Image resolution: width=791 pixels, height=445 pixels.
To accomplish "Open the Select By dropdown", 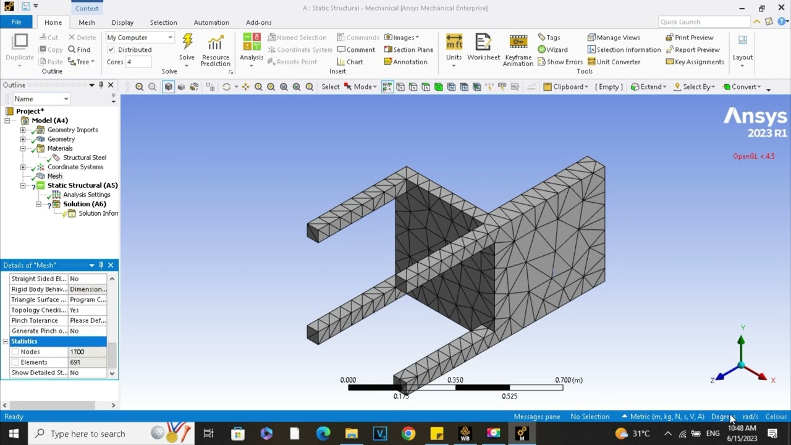I will (694, 87).
